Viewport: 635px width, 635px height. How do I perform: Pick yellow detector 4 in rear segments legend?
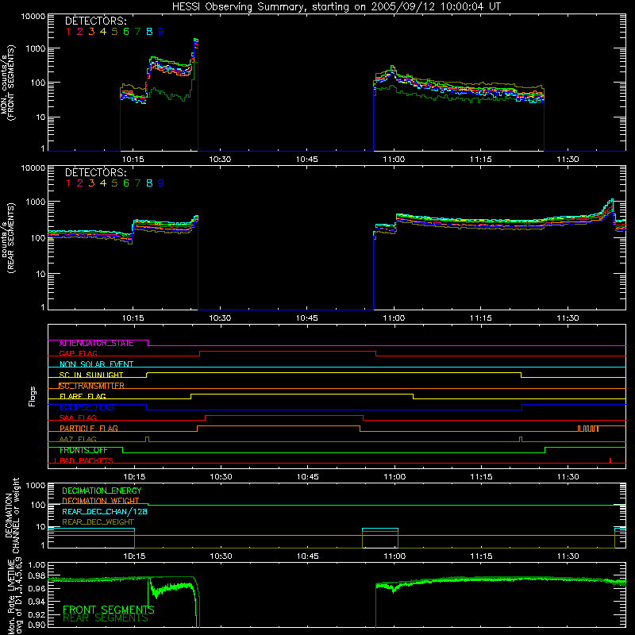pos(103,183)
